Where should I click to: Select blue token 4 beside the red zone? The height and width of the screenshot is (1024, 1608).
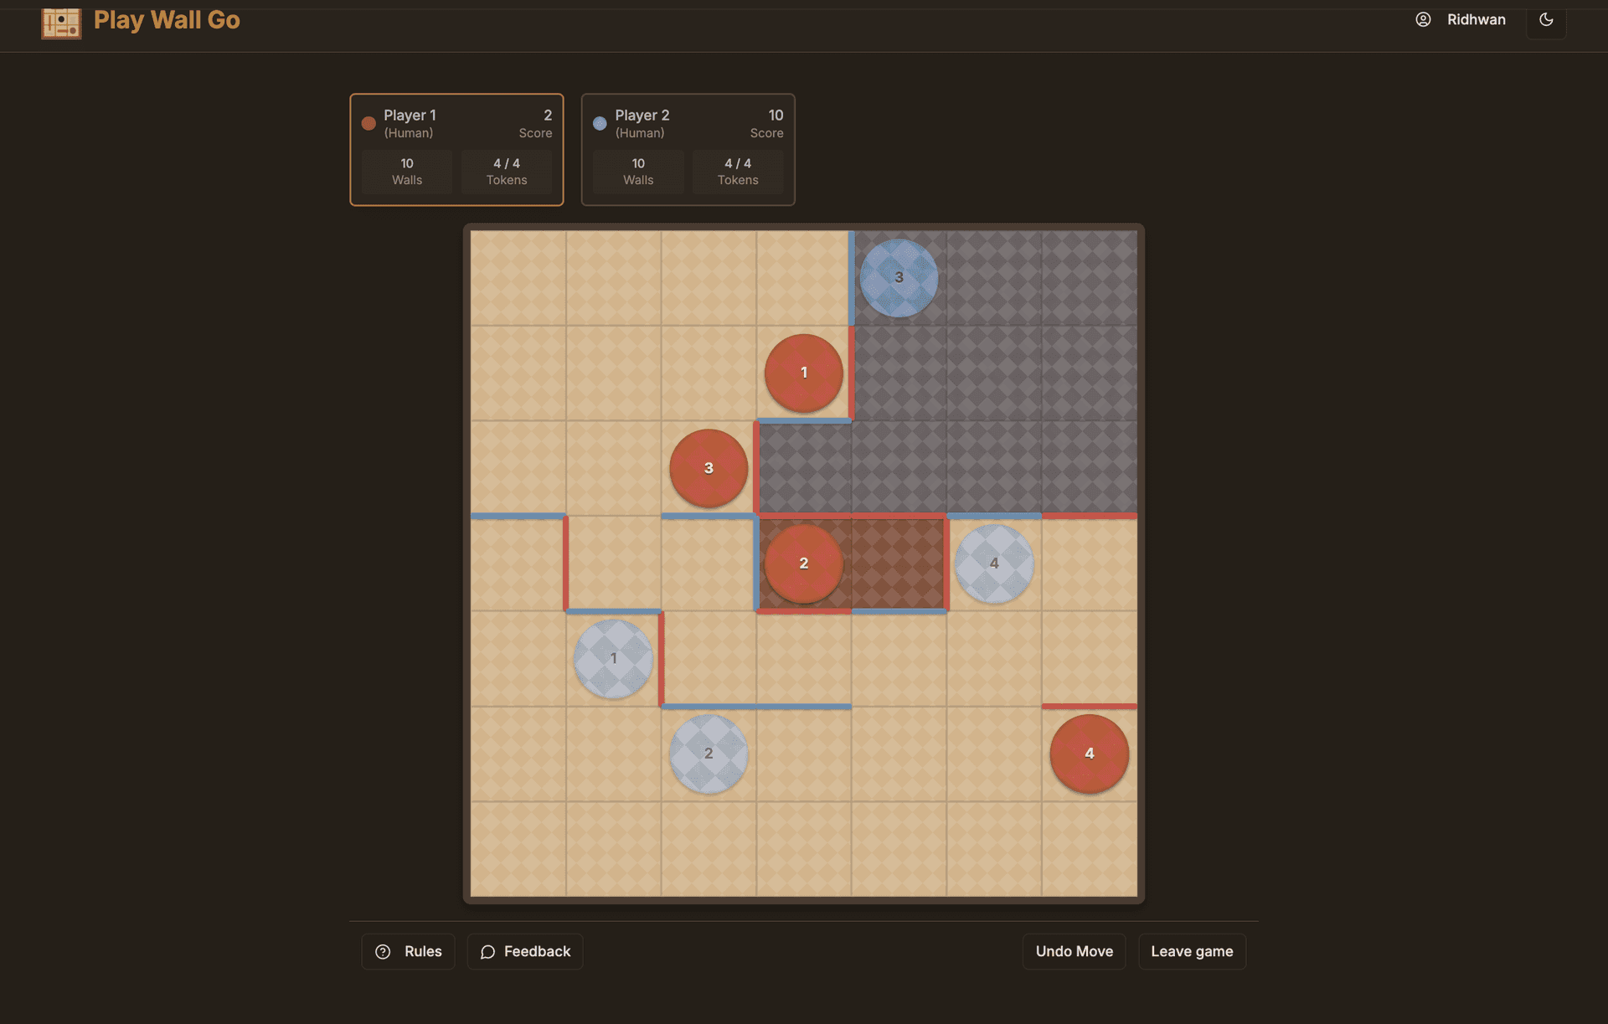(x=993, y=563)
